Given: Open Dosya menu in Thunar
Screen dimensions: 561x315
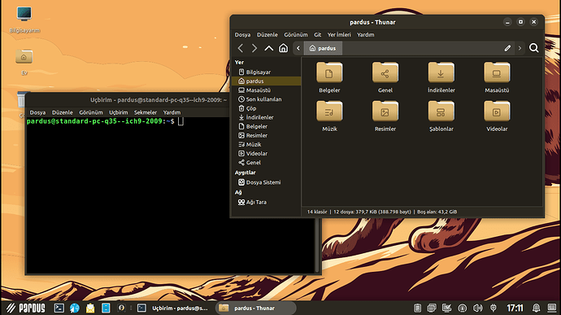Looking at the screenshot, I should (242, 35).
